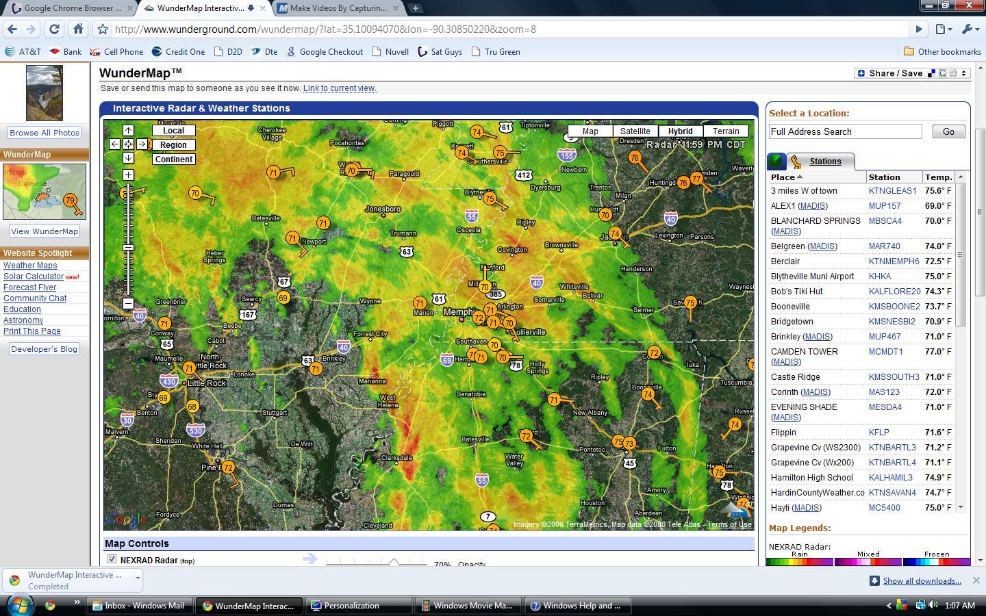Set map zoom to Local

(173, 130)
